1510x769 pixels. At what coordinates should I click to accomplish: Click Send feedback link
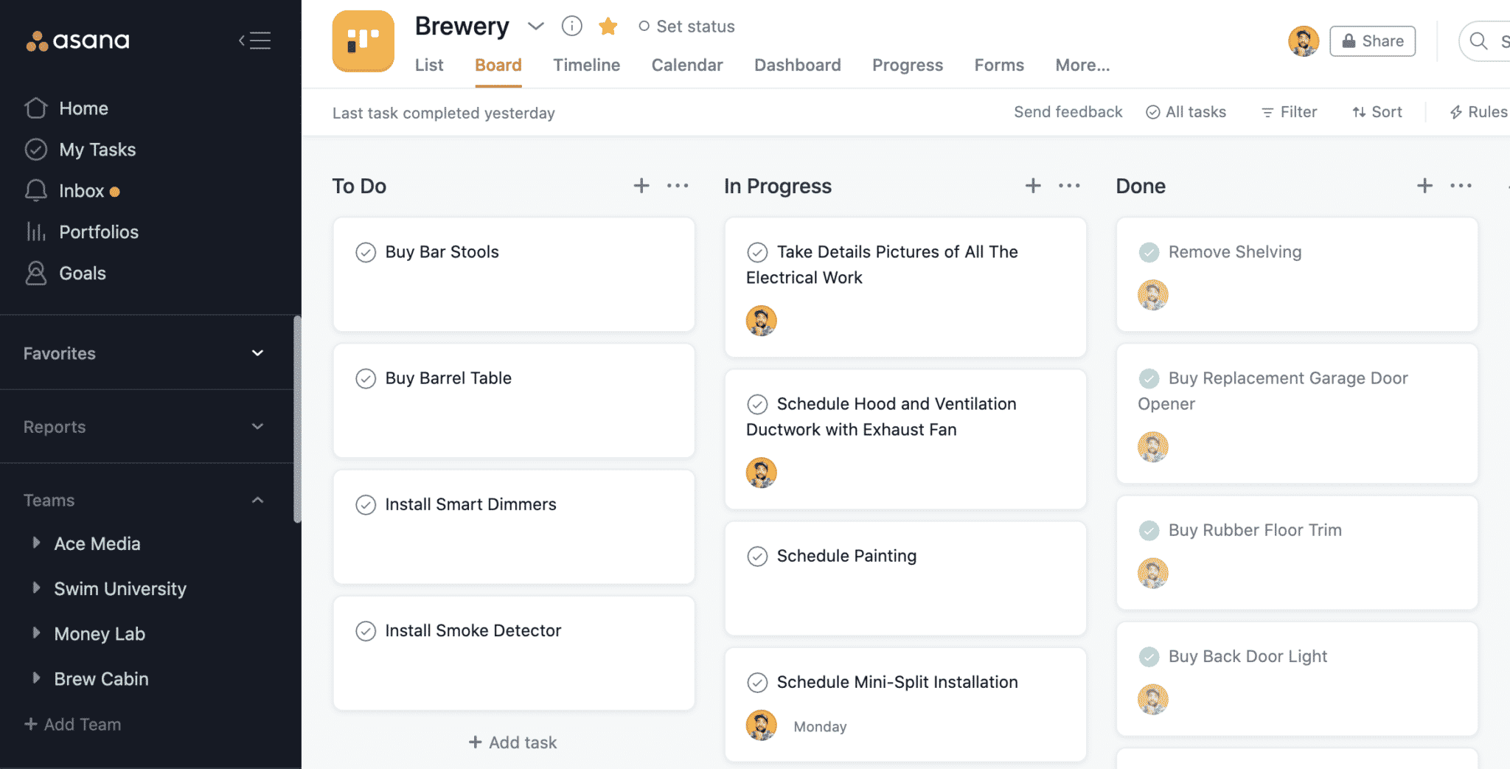(1068, 111)
